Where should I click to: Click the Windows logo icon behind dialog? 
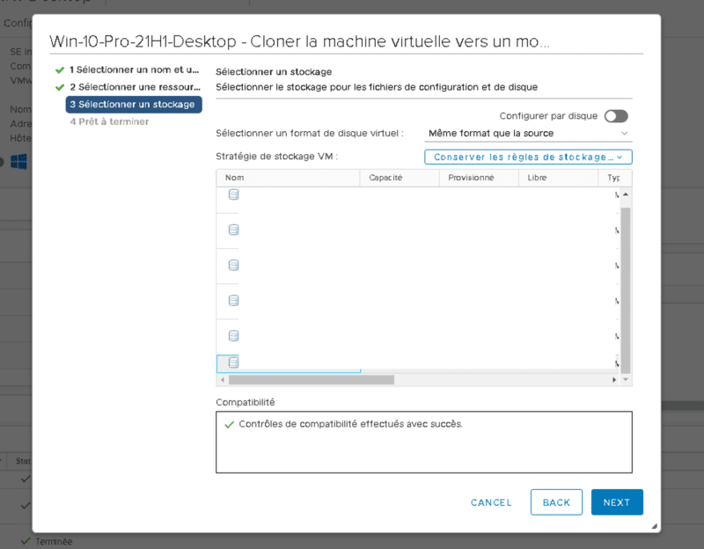[19, 162]
